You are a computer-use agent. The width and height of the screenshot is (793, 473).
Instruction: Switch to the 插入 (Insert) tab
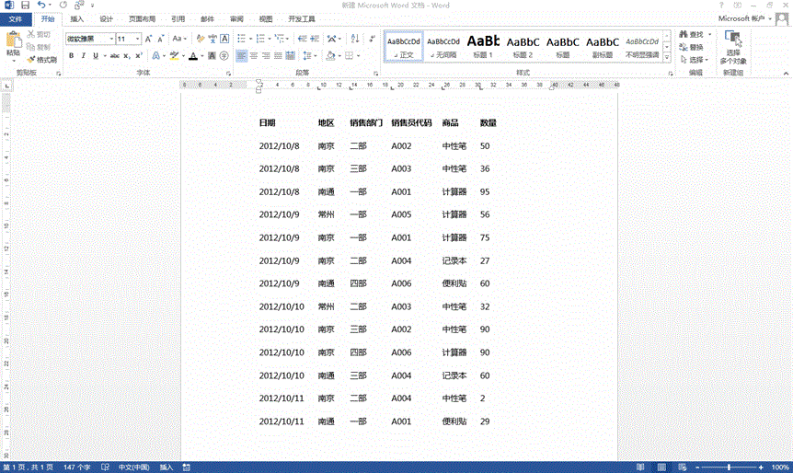[x=77, y=18]
